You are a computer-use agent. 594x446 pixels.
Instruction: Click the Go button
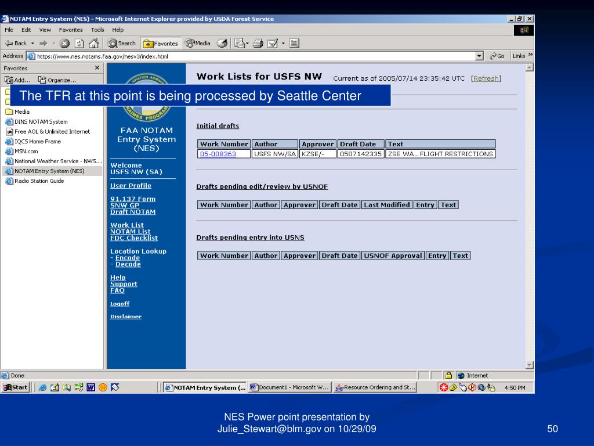click(x=497, y=56)
